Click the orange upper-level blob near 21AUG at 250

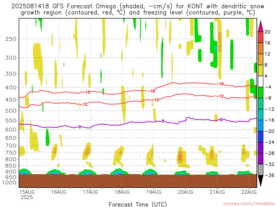pyautogui.click(x=220, y=42)
